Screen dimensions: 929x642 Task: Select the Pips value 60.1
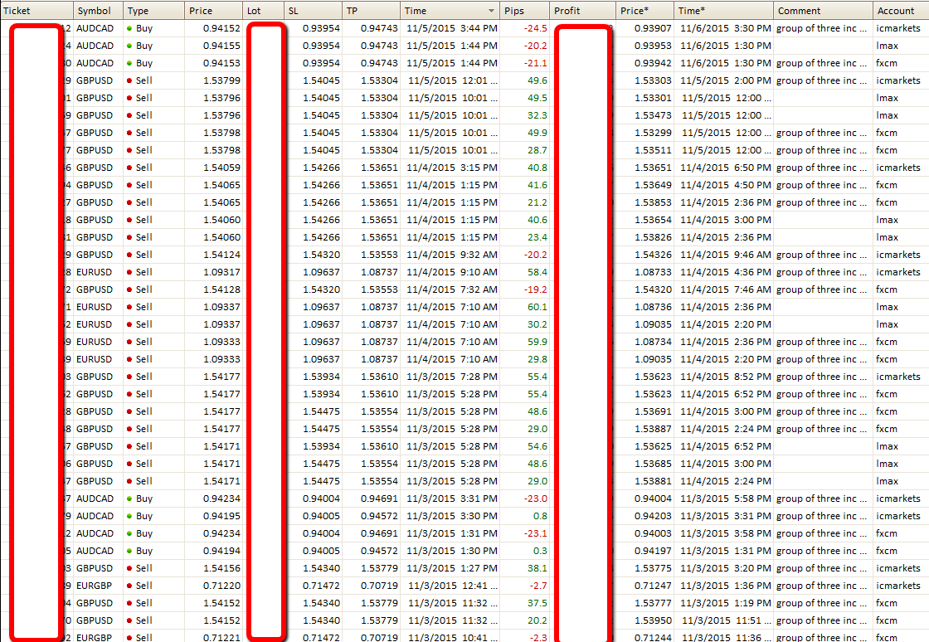click(537, 307)
